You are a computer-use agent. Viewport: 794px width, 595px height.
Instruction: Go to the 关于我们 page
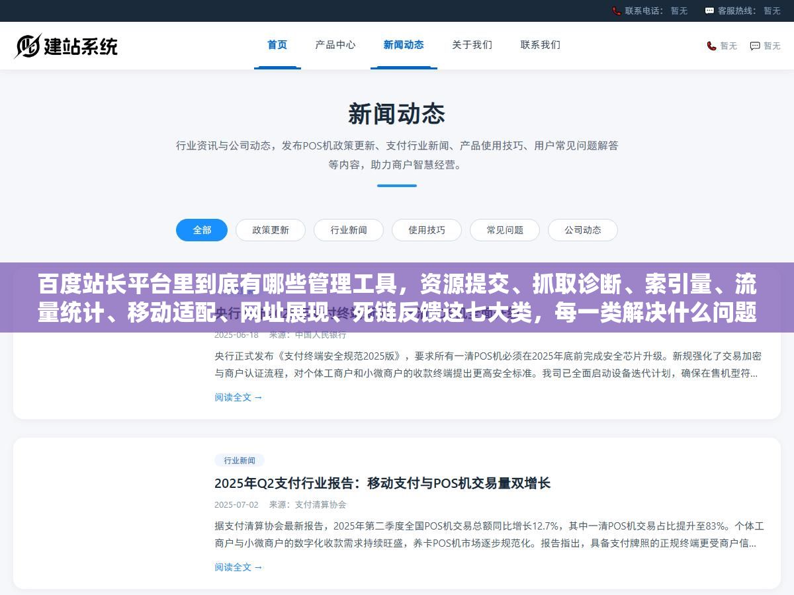click(472, 45)
